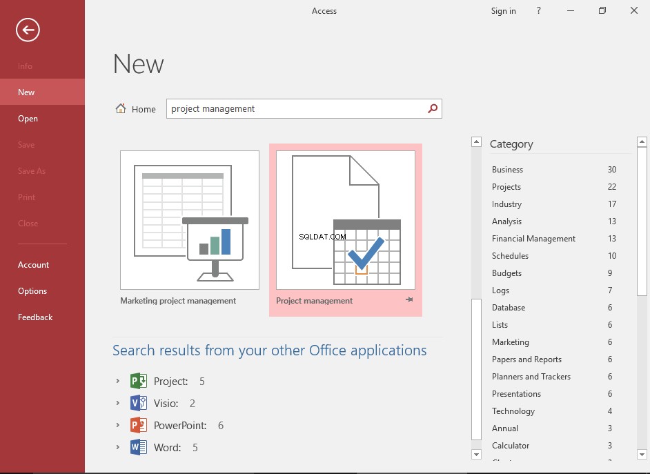The image size is (650, 474).
Task: Filter by Planners and Trackers category
Action: [x=554, y=377]
